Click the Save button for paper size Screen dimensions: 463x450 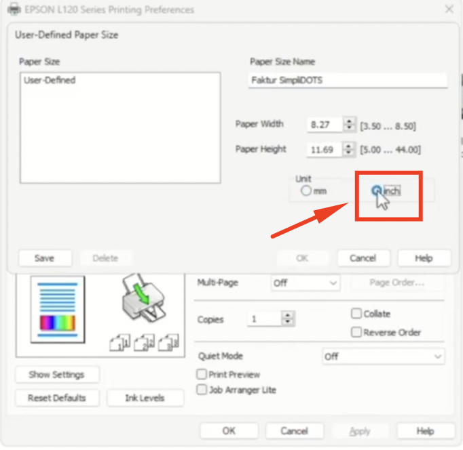(x=44, y=258)
